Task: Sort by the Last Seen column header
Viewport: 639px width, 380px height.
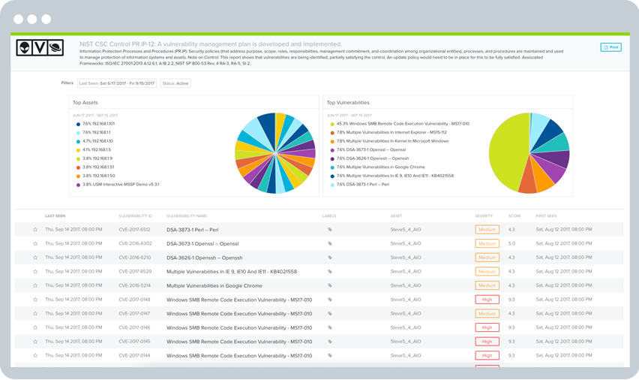Action: tap(55, 216)
